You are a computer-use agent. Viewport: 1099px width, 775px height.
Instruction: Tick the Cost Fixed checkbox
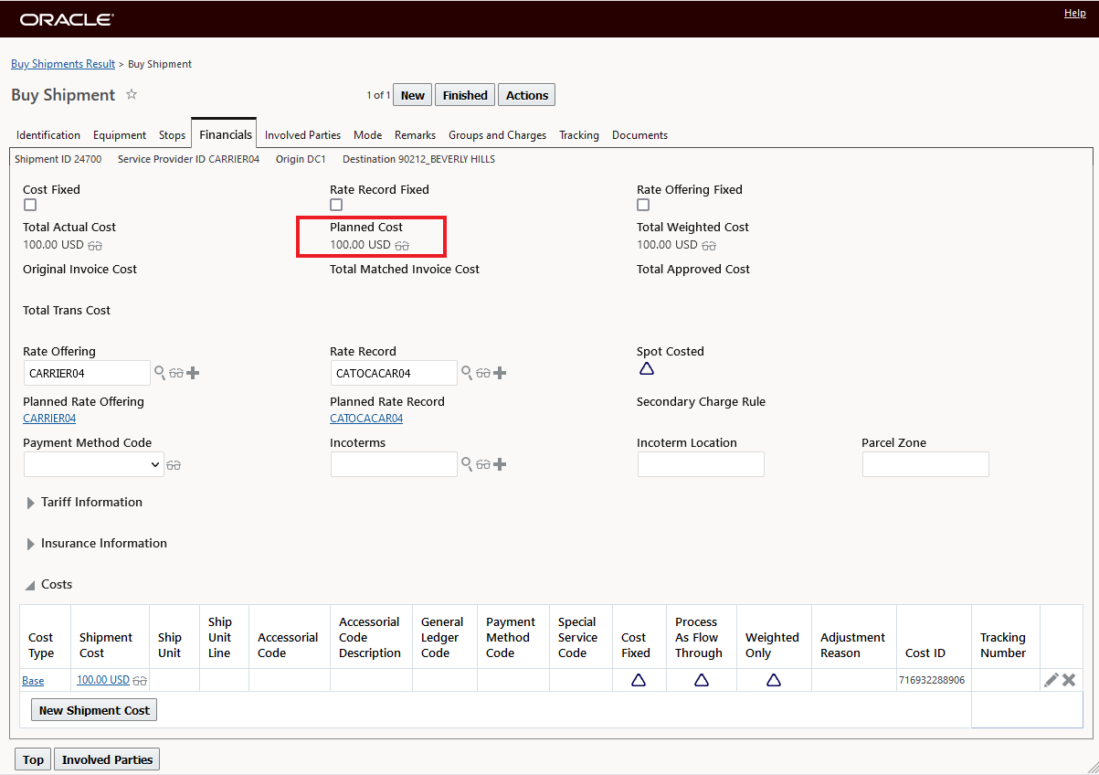tap(30, 205)
